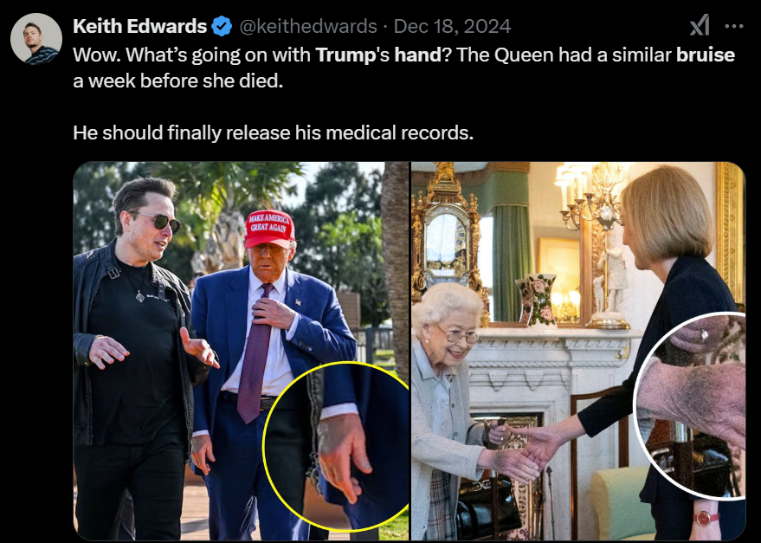This screenshot has height=543, width=761.
Task: Open the right photo of the Queen's handshake
Action: click(578, 351)
